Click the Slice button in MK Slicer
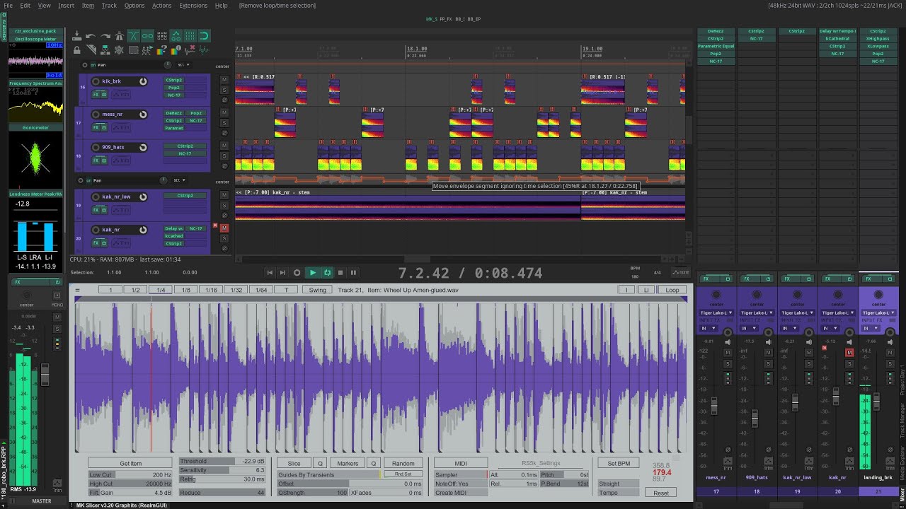This screenshot has width=906, height=509. pos(294,464)
